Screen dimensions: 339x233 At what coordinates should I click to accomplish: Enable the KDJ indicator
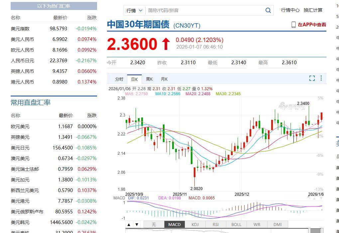195,224
